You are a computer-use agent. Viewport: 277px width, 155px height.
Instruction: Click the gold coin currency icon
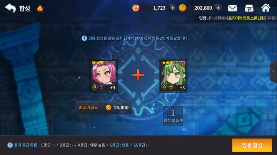click(x=182, y=8)
